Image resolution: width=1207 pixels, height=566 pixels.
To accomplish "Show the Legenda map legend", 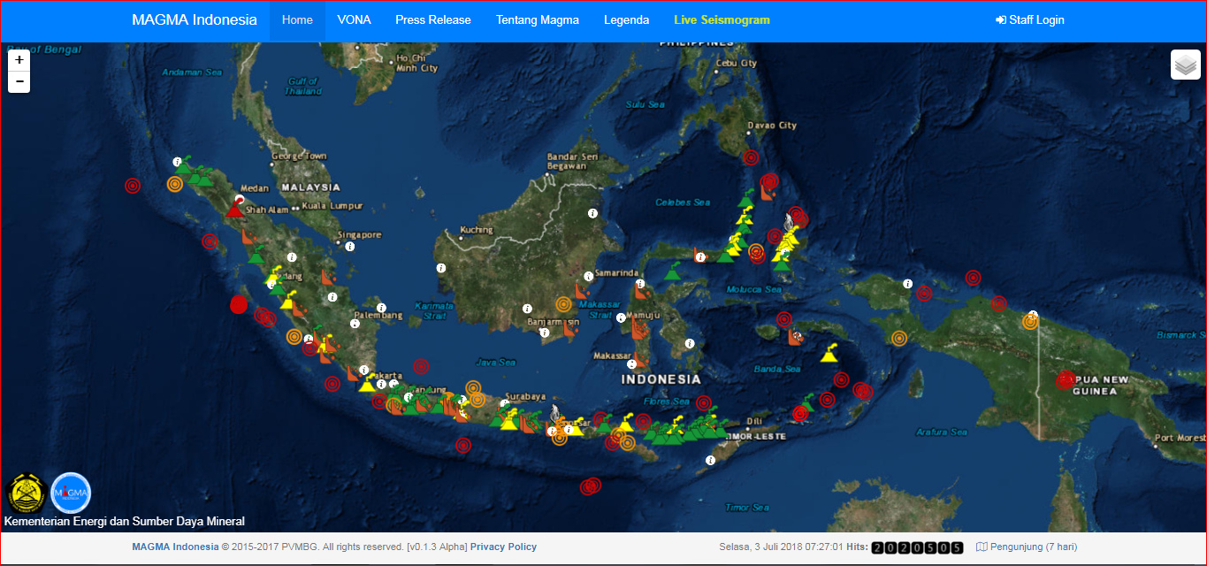I will point(626,20).
